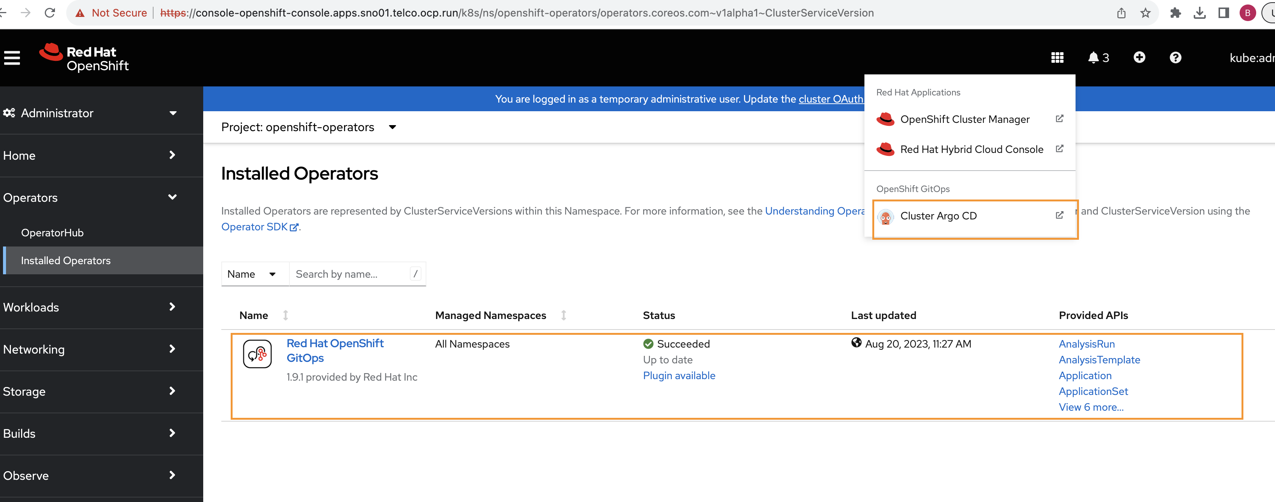The image size is (1275, 502).
Task: Open the Administrator perspective dropdown
Action: click(90, 113)
